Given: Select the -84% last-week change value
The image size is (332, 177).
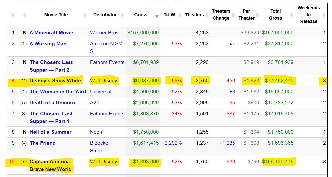Looking at the screenshot, I should (x=176, y=113).
